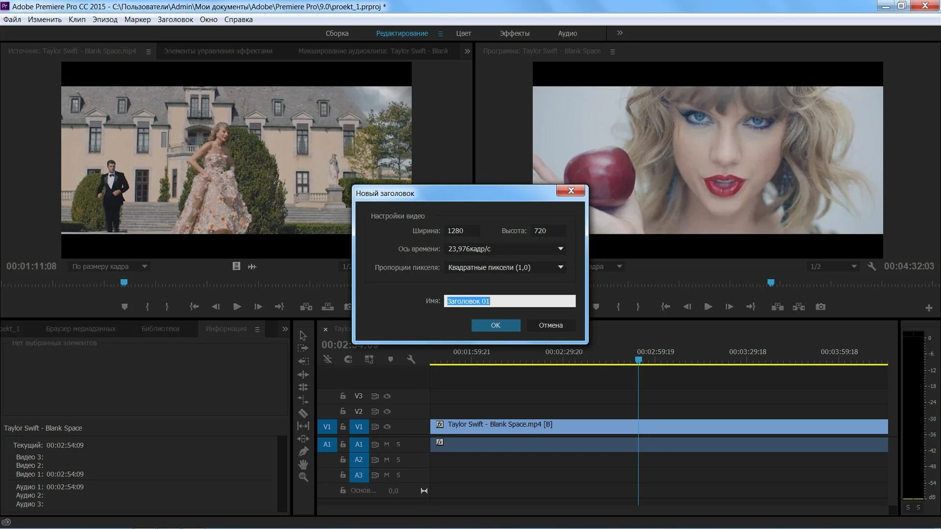Click Ширина field with 1280
This screenshot has width=941, height=529.
(x=463, y=231)
